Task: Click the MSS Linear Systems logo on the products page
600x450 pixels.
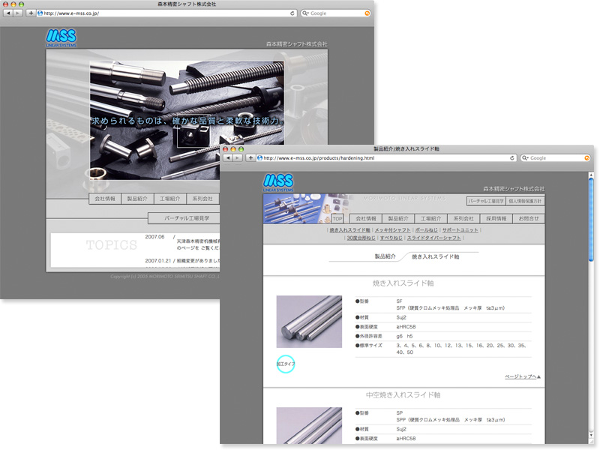Action: [279, 183]
